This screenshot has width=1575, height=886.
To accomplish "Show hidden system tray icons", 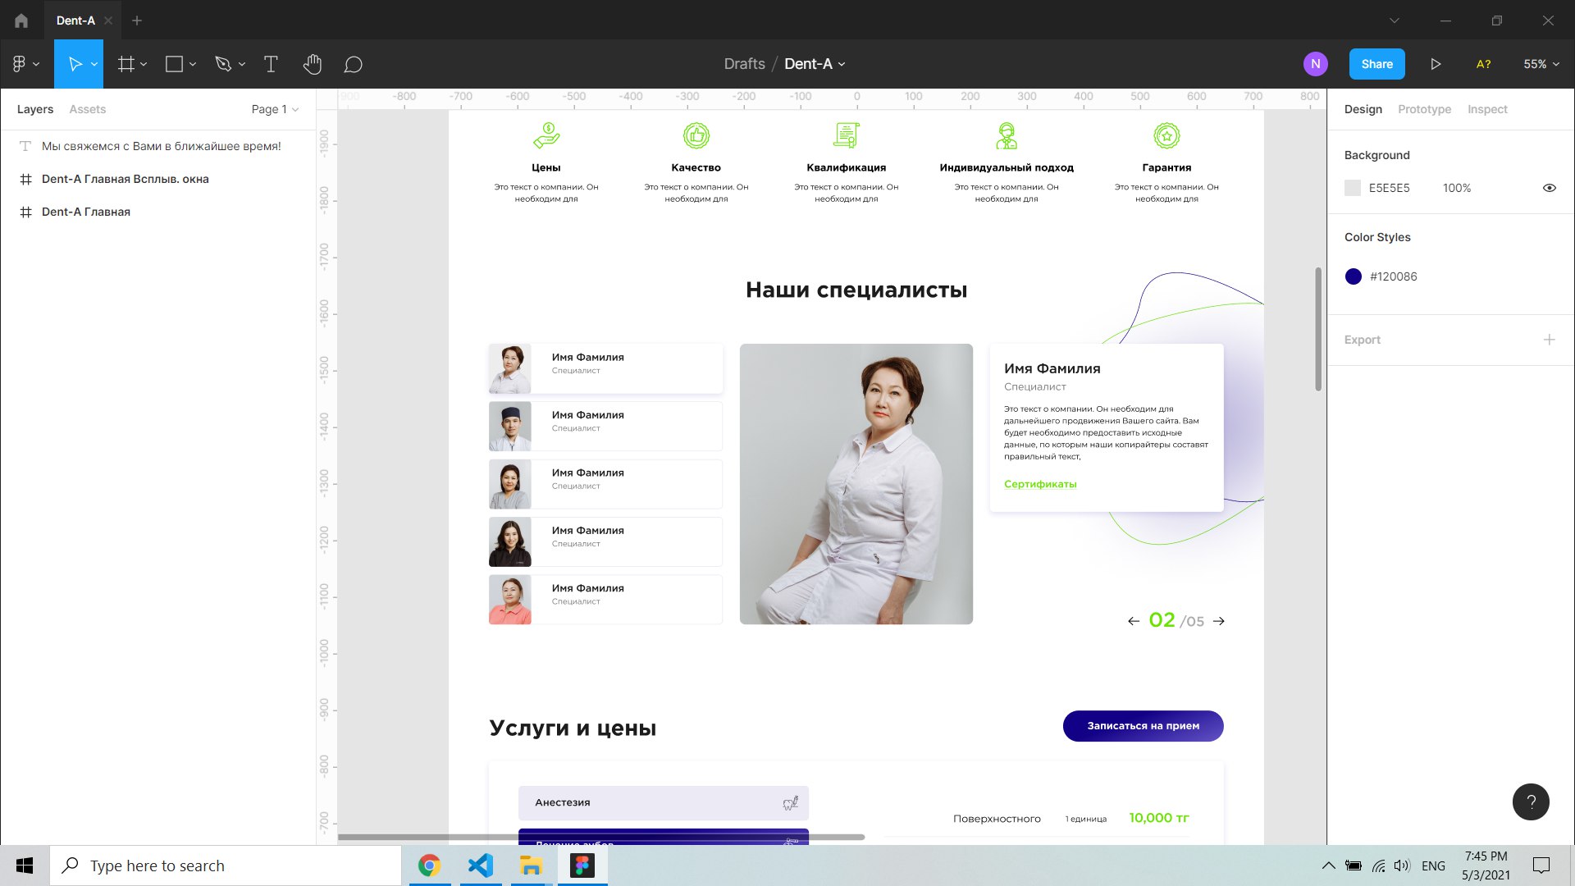I will click(1329, 865).
